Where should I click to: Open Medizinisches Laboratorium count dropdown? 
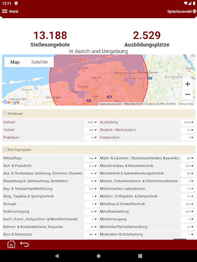(x=188, y=189)
